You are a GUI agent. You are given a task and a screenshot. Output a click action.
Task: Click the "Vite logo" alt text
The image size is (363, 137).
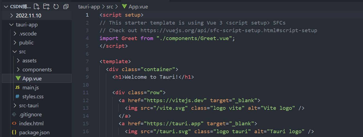(x=278, y=108)
